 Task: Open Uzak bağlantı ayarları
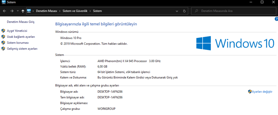tap(21, 37)
